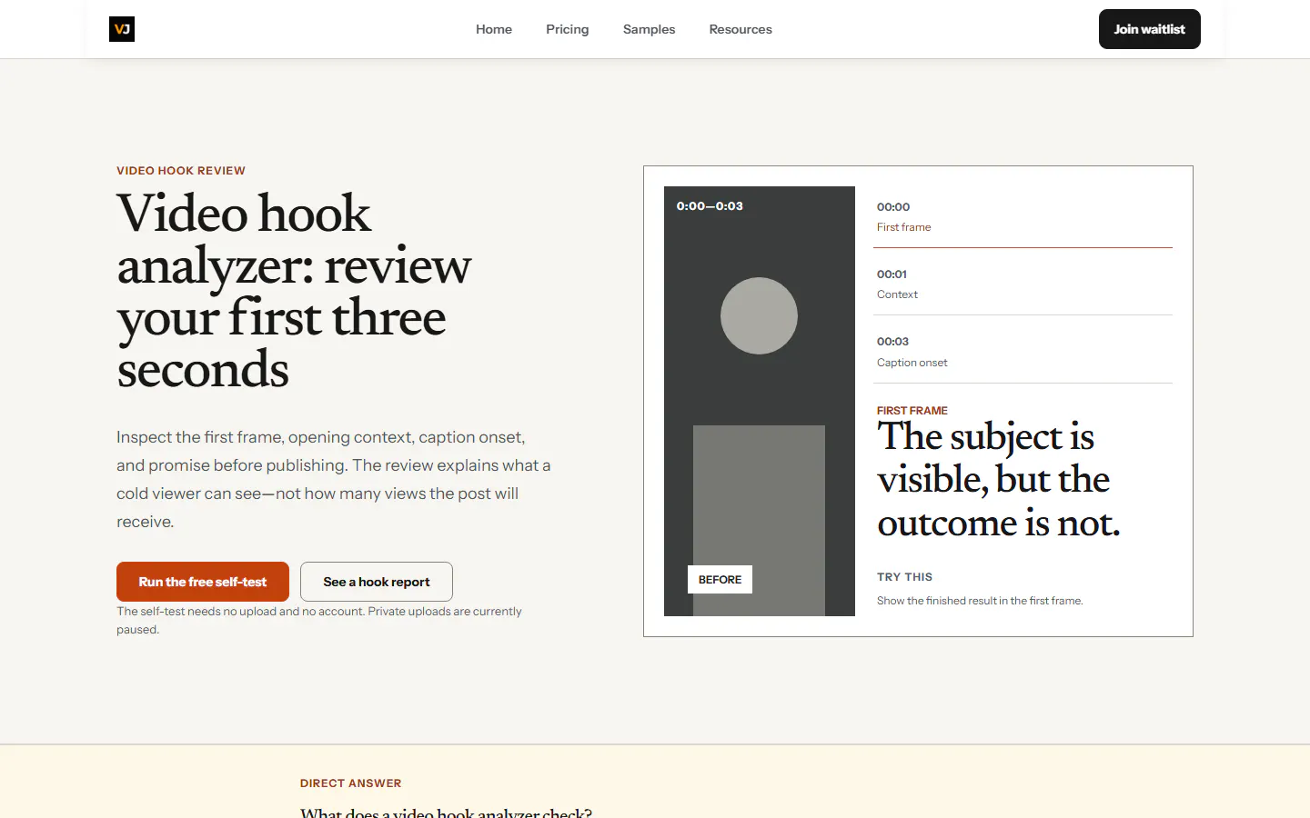
Task: Click See a hook report
Action: 377,582
